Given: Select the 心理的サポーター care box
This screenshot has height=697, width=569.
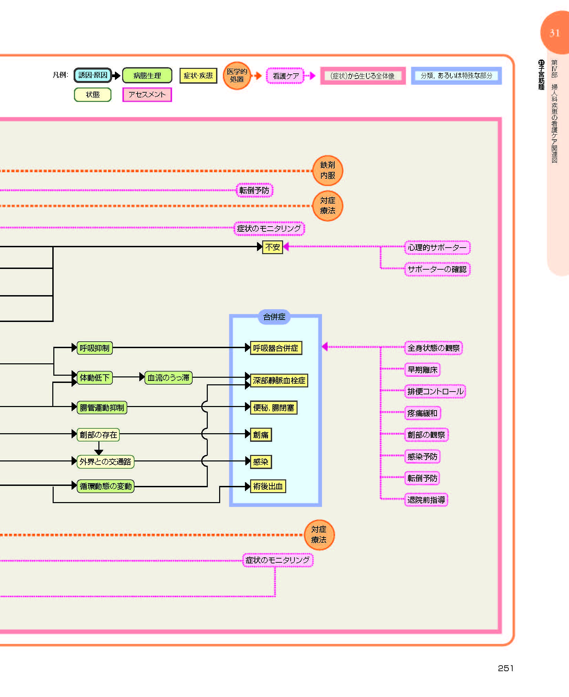Looking at the screenshot, I should 437,248.
